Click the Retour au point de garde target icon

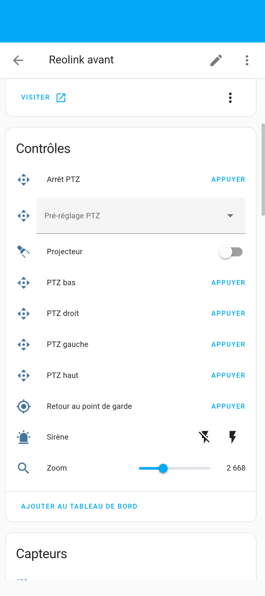(x=24, y=406)
